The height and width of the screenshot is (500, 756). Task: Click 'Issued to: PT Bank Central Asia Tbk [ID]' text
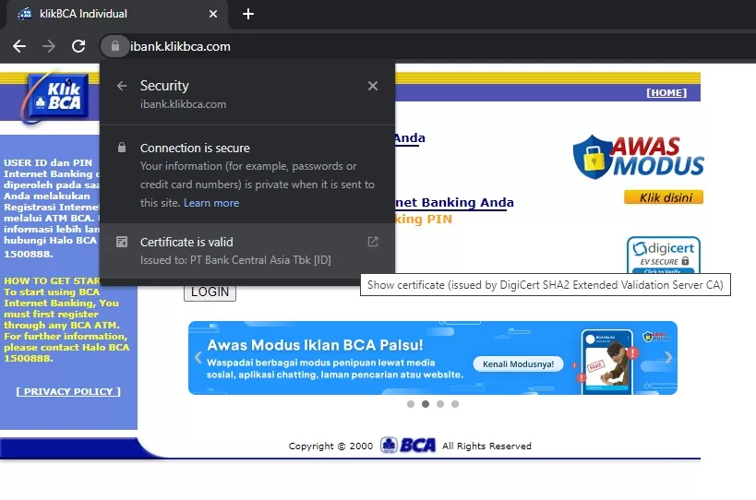pos(235,260)
